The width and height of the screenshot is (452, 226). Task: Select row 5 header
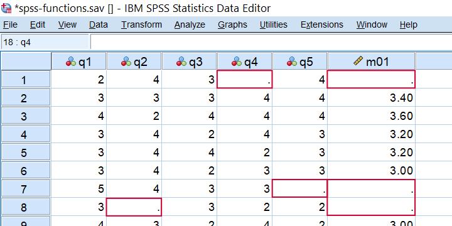pos(26,152)
